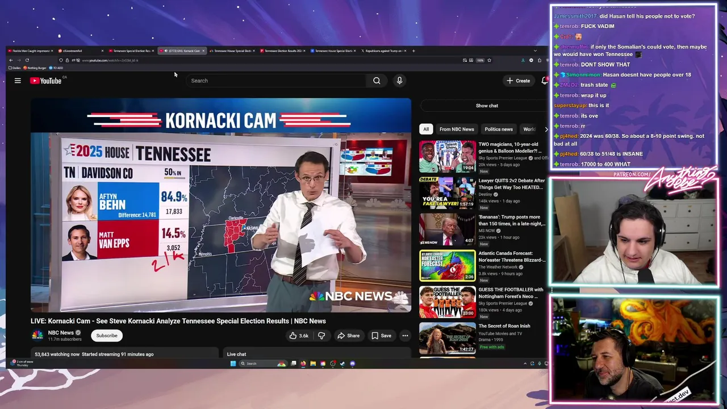Bookmark this page with star icon
This screenshot has width=727, height=409.
489,60
